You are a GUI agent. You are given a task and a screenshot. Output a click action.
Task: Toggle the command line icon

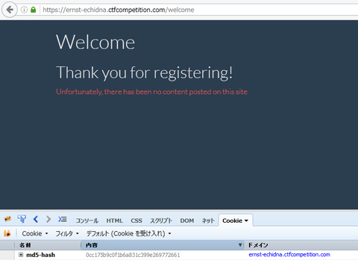[63, 219]
